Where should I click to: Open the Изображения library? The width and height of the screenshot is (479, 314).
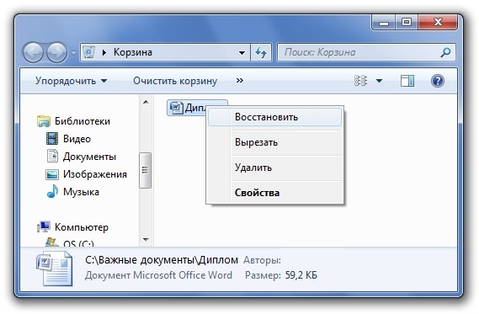(95, 174)
